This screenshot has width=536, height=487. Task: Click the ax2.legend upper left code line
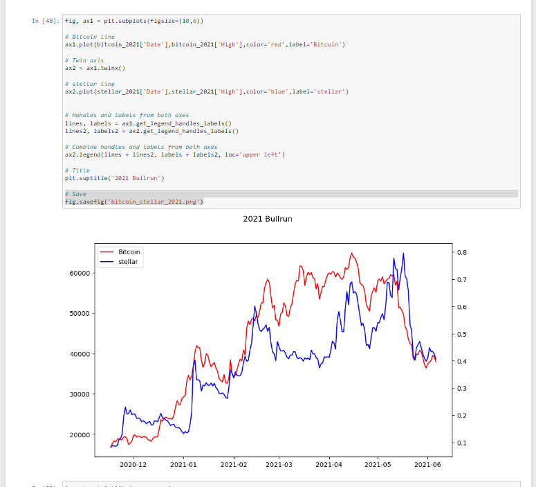175,154
